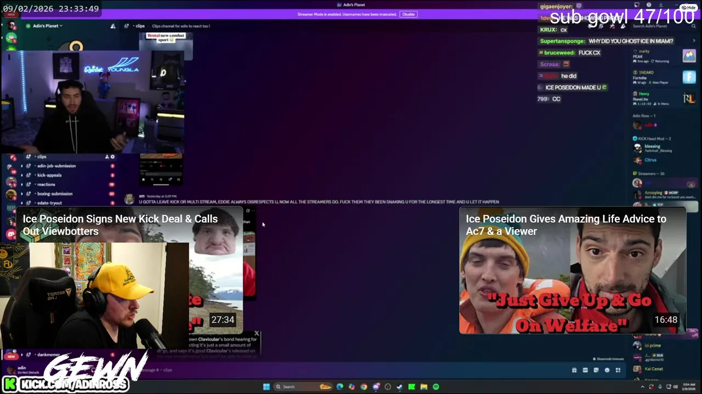Play Ice Poseidon Signs New Kick Deal video

[129, 270]
